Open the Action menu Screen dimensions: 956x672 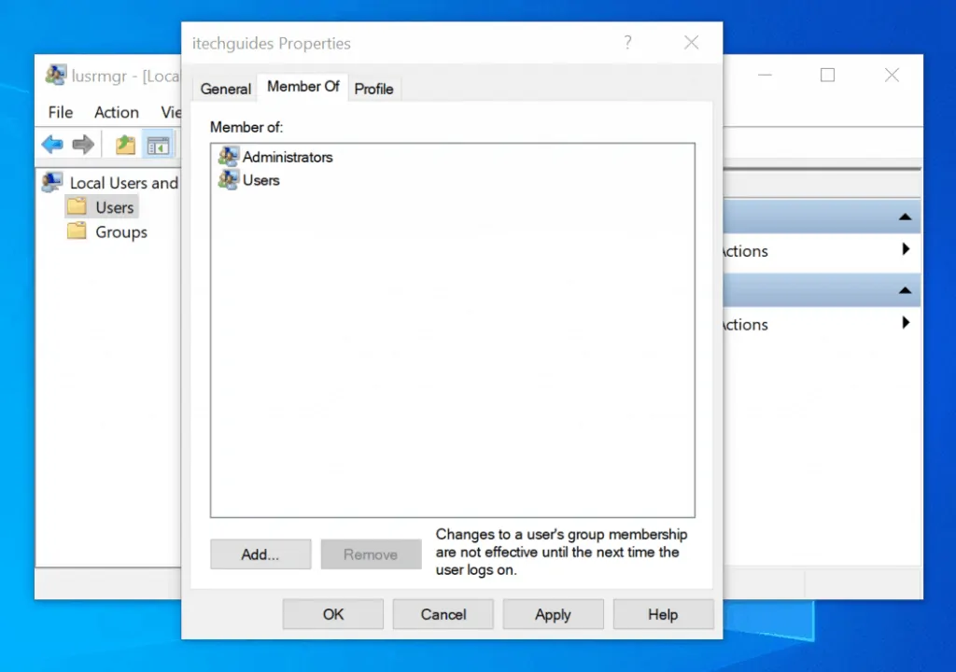(117, 112)
